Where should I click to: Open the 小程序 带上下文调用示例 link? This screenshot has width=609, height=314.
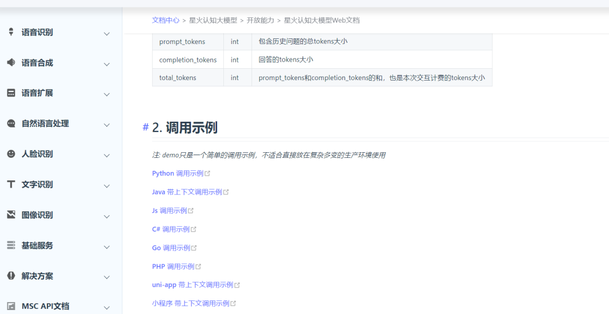(191, 303)
